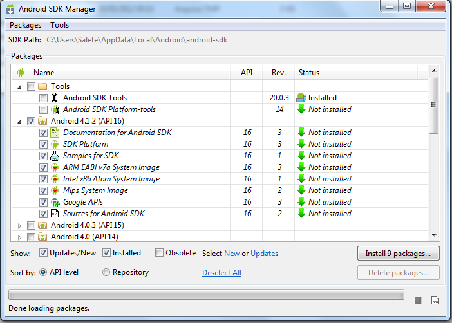Click the Android 4.0 (API 14) package icon
This screenshot has width=452, height=323.
pos(42,237)
